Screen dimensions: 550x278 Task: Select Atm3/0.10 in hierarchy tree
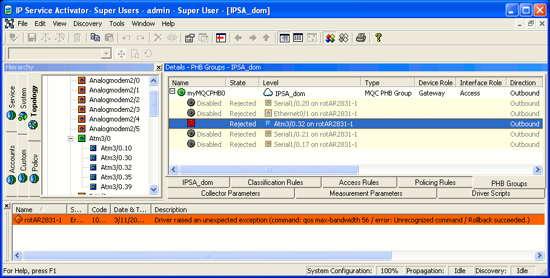click(116, 148)
